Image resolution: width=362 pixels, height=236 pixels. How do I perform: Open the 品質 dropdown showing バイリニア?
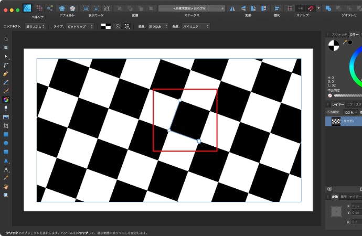195,26
